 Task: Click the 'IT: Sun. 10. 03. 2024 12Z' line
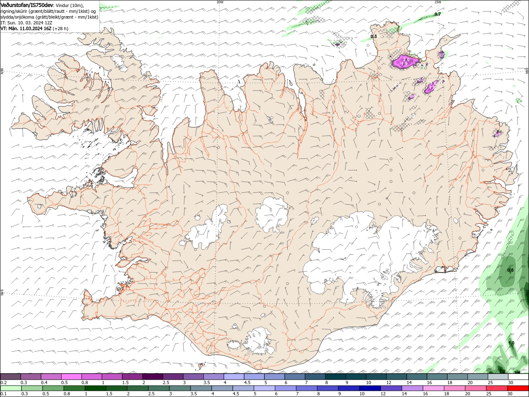pos(26,23)
